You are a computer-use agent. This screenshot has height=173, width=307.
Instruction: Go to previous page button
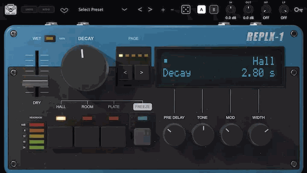point(125,72)
